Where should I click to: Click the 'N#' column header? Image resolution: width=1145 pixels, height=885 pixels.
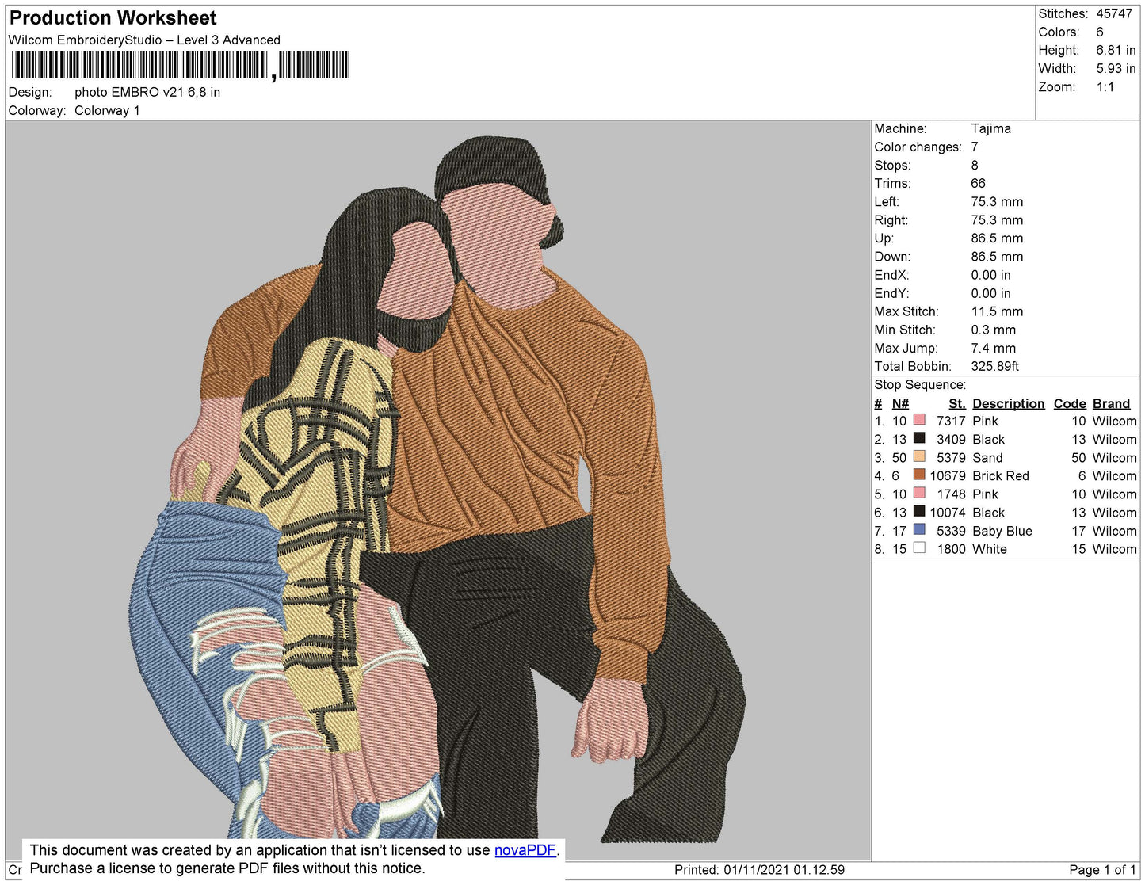coord(900,403)
